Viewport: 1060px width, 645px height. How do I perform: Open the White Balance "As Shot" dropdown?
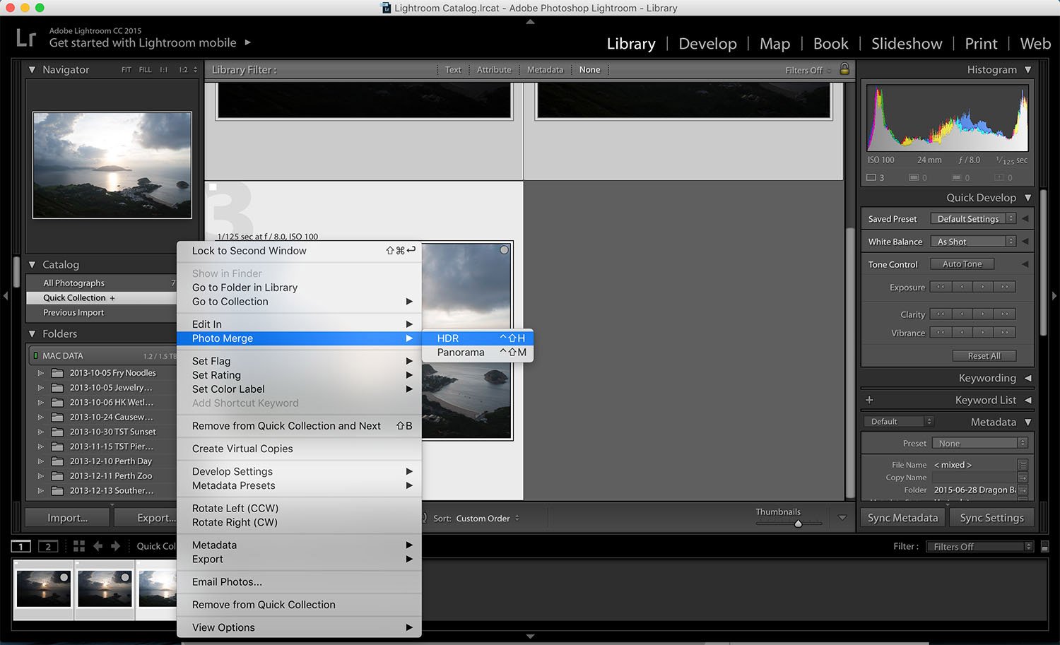(x=972, y=241)
